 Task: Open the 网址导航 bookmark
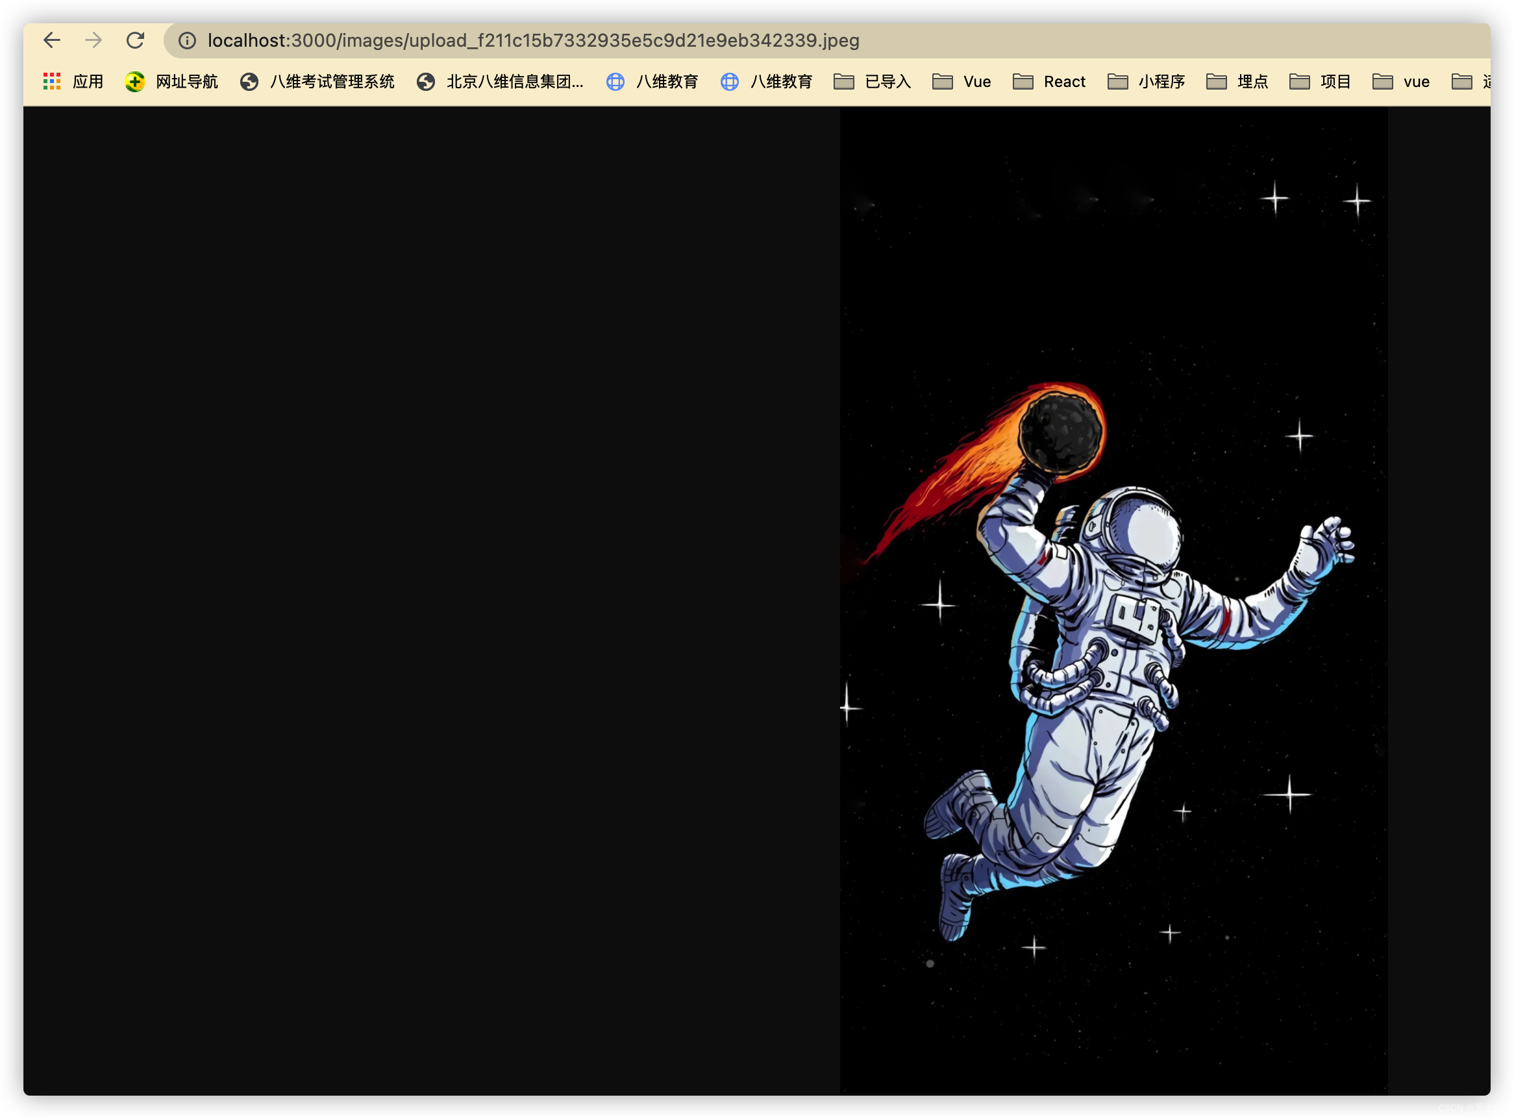(x=172, y=82)
